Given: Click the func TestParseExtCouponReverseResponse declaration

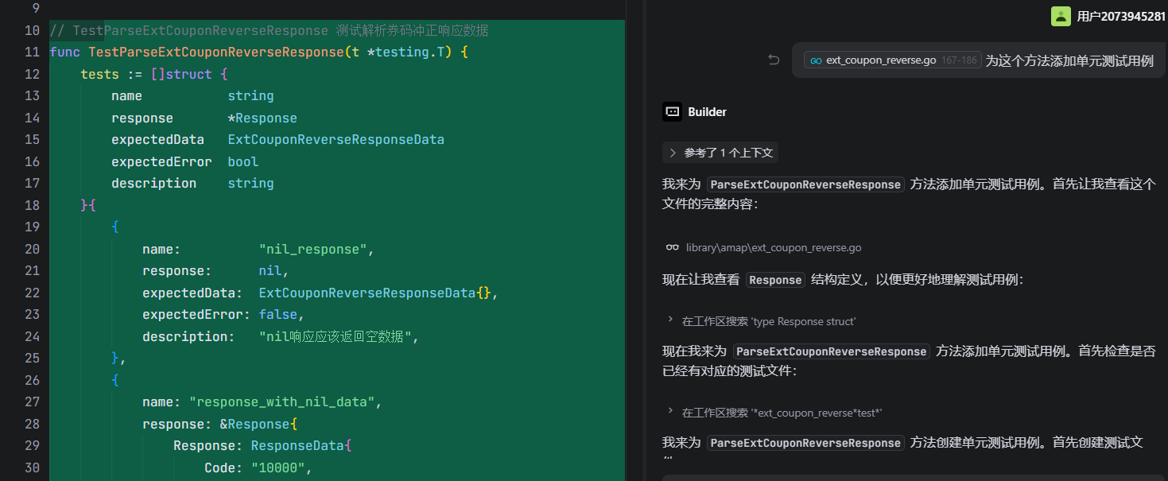Looking at the screenshot, I should [258, 52].
